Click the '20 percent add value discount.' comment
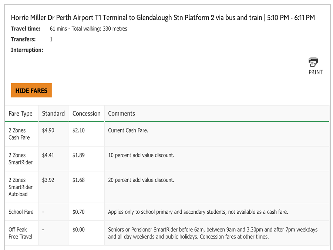 click(x=141, y=180)
